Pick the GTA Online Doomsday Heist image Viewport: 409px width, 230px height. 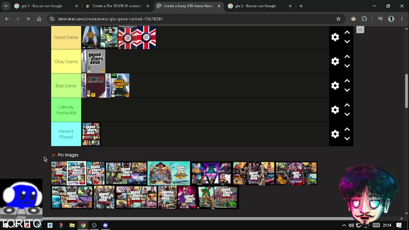point(72,197)
